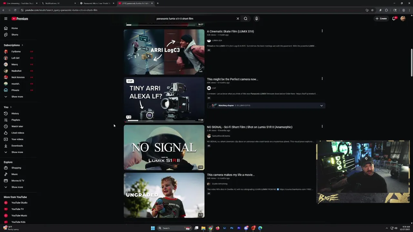
Task: Open Firefox from the taskbar
Action: click(217, 228)
